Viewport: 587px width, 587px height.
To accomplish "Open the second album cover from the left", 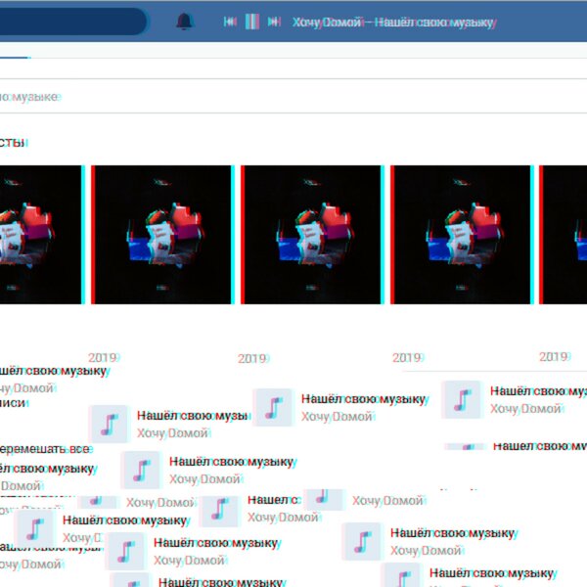I will pos(161,235).
